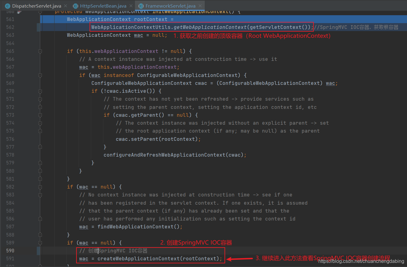Click the fold end marker at line 579
The width and height of the screenshot is (407, 267).
pyautogui.click(x=40, y=163)
